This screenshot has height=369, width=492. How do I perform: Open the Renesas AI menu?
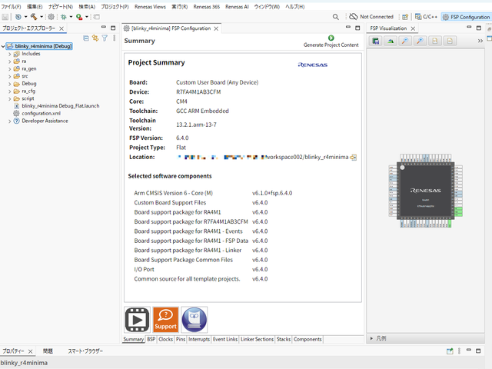pos(237,7)
